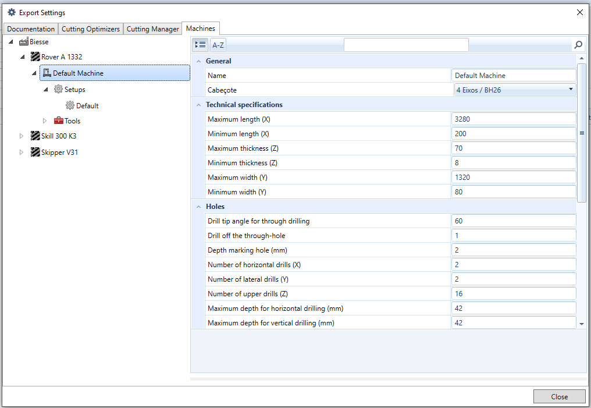The height and width of the screenshot is (408, 591).
Task: Click Maximum depth for horizontal drilling field
Action: tap(514, 308)
